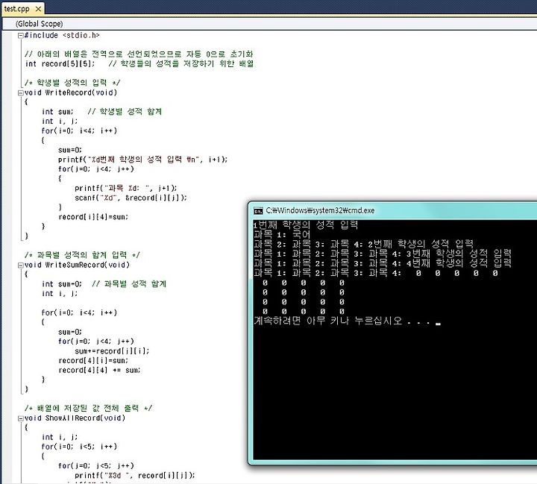The width and height of the screenshot is (537, 484).
Task: Click the 'sum+=record[j][i];' line
Action: (x=112, y=351)
